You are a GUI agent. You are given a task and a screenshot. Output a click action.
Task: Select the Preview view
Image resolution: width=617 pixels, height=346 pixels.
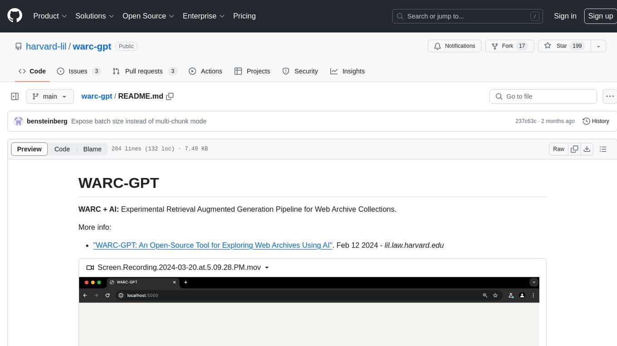pos(29,149)
